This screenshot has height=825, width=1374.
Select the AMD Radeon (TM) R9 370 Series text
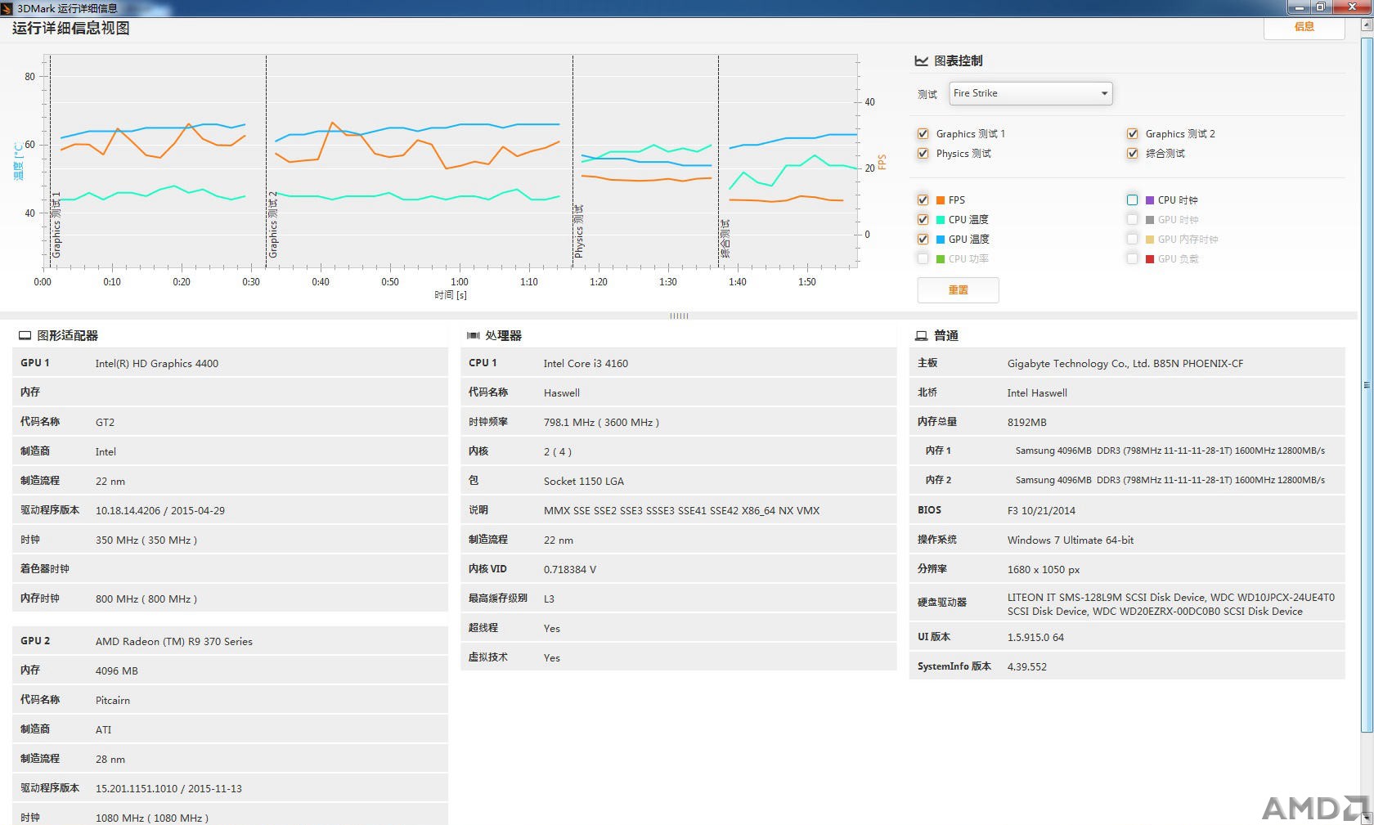pyautogui.click(x=174, y=642)
